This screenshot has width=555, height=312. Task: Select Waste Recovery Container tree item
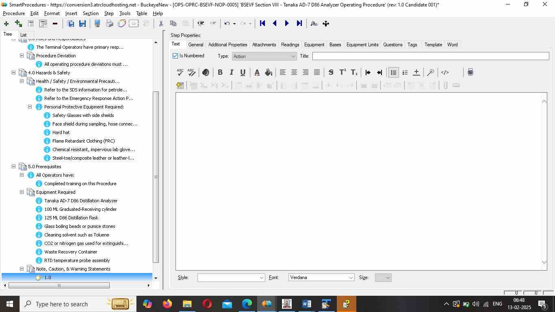click(71, 252)
